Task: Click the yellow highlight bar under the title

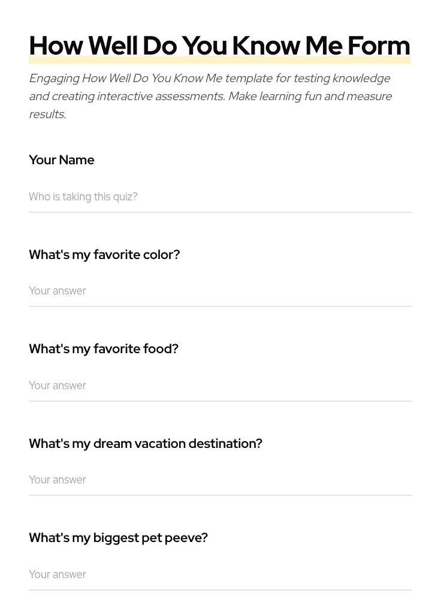Action: [219, 61]
